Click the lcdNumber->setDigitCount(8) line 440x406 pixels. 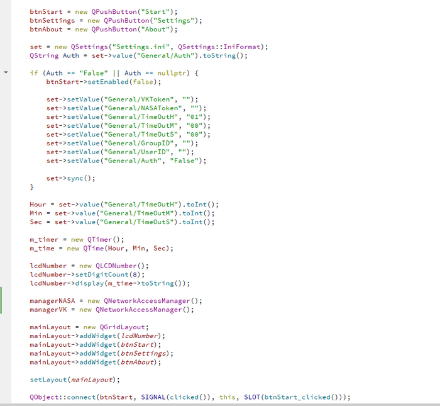[x=87, y=274]
